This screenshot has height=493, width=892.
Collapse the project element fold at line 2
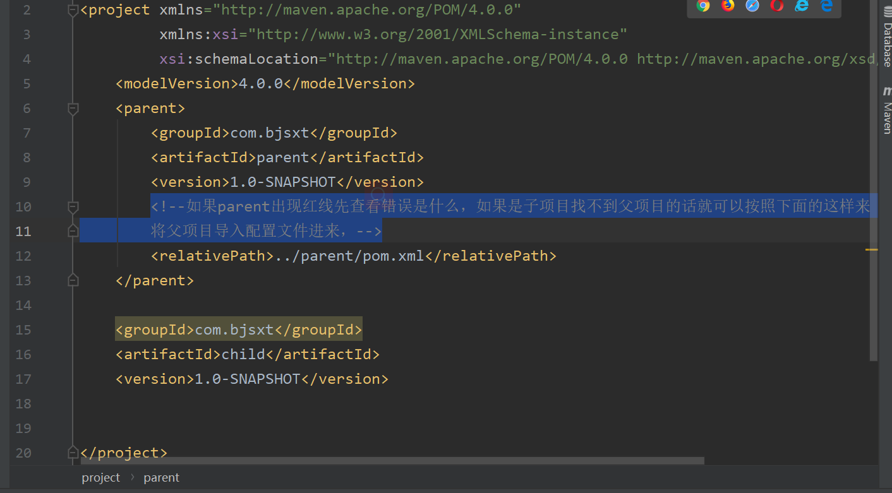click(x=73, y=9)
